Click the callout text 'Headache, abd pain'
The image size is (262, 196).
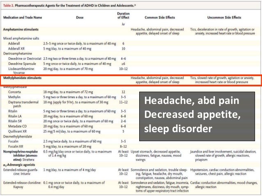pyautogui.click(x=192, y=101)
